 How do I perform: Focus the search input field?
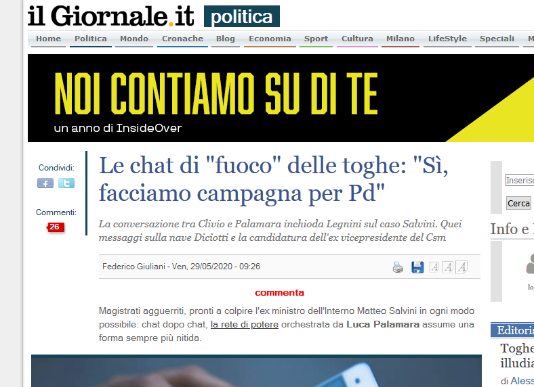[520, 180]
